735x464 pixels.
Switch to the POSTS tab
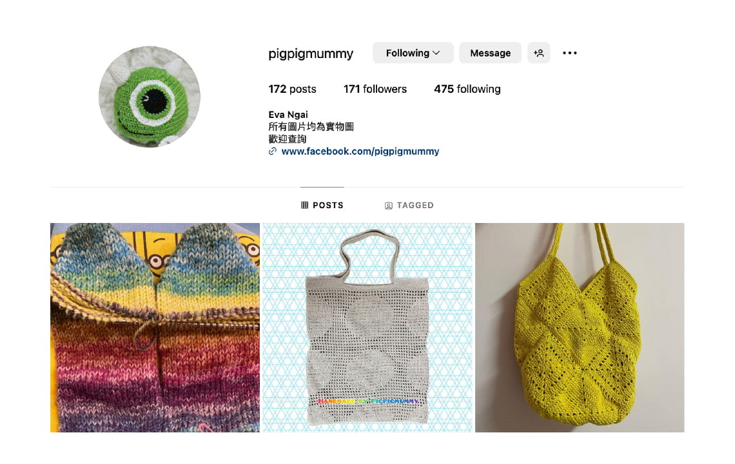pos(322,206)
